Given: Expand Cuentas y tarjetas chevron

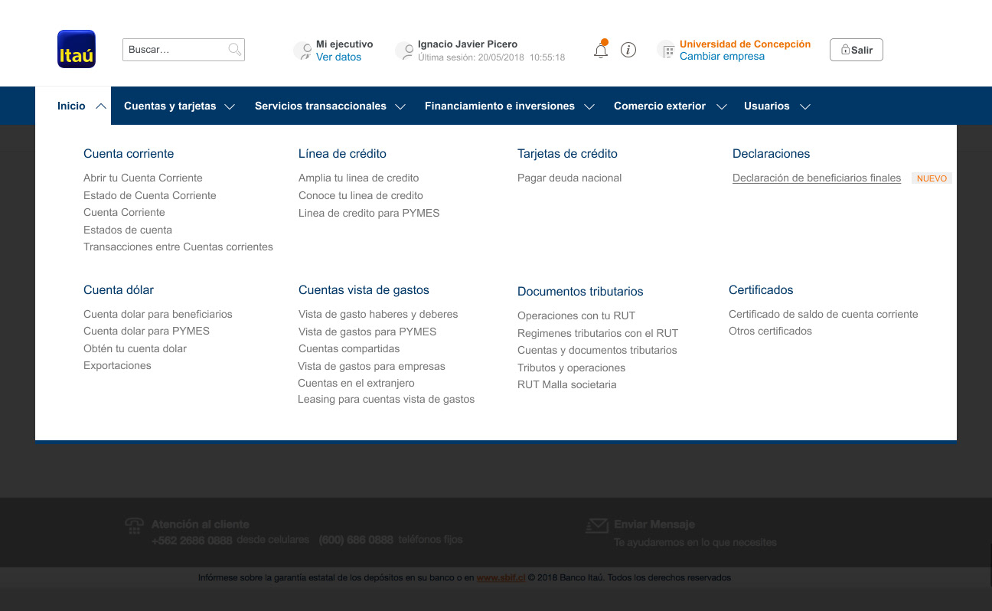Looking at the screenshot, I should click(230, 107).
